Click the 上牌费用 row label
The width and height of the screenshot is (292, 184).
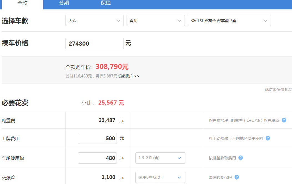click(x=11, y=139)
